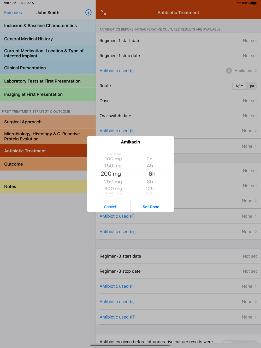Set Regimen-1 stop date
The width and height of the screenshot is (261, 348).
point(178,56)
